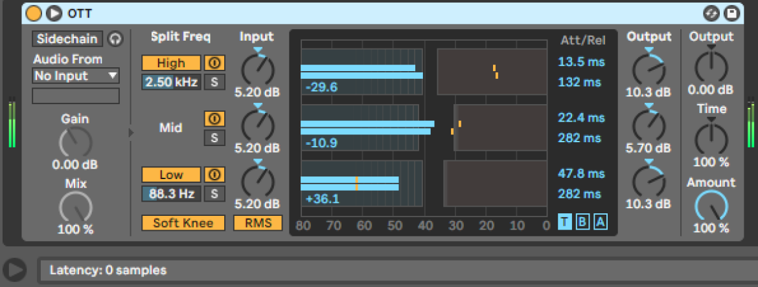Click the 22.4 ms Mid attack value

[x=582, y=118]
